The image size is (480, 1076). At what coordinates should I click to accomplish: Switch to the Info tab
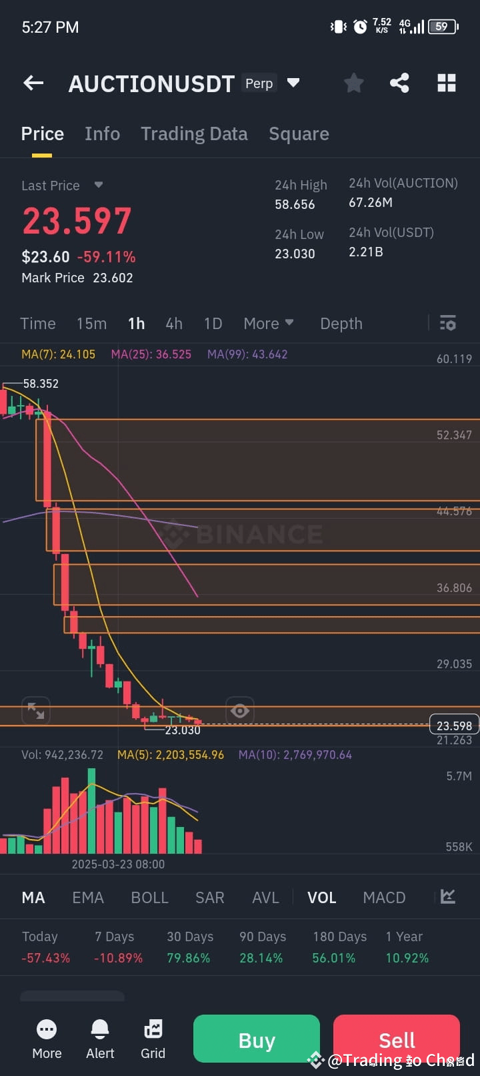point(103,133)
